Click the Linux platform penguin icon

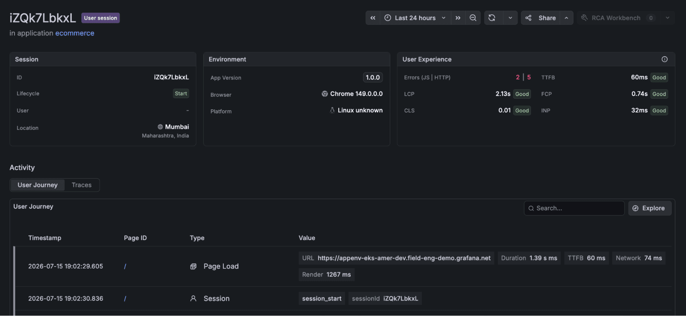point(332,110)
